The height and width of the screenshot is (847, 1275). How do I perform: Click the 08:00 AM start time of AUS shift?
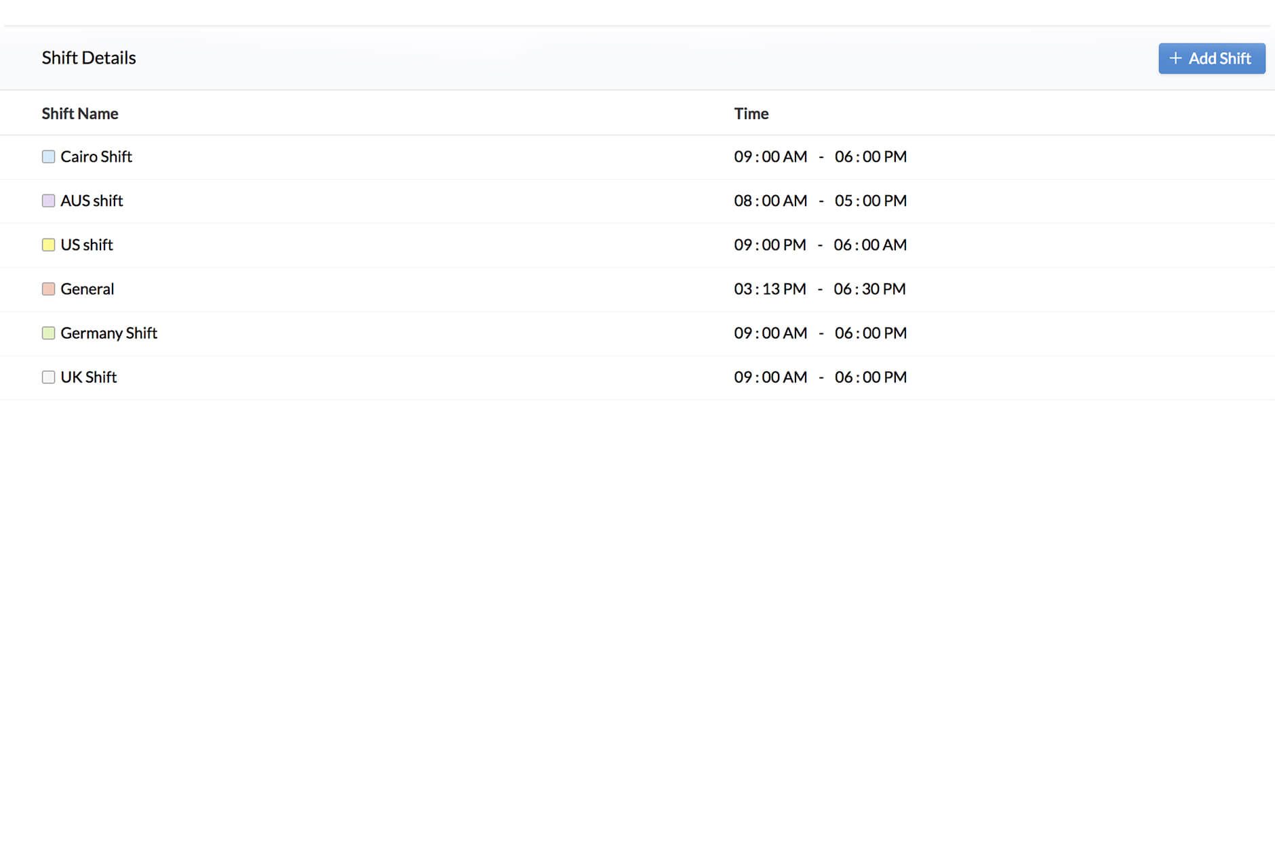coord(770,201)
